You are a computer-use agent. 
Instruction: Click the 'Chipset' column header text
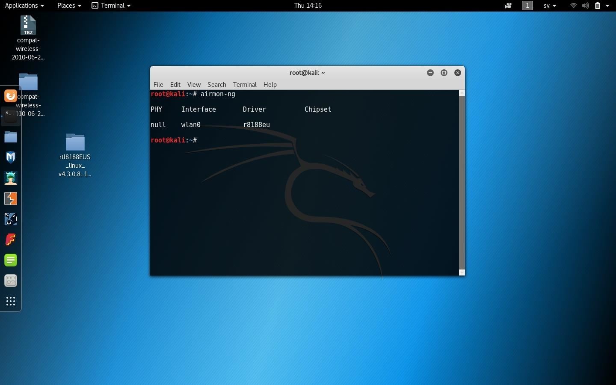(318, 110)
